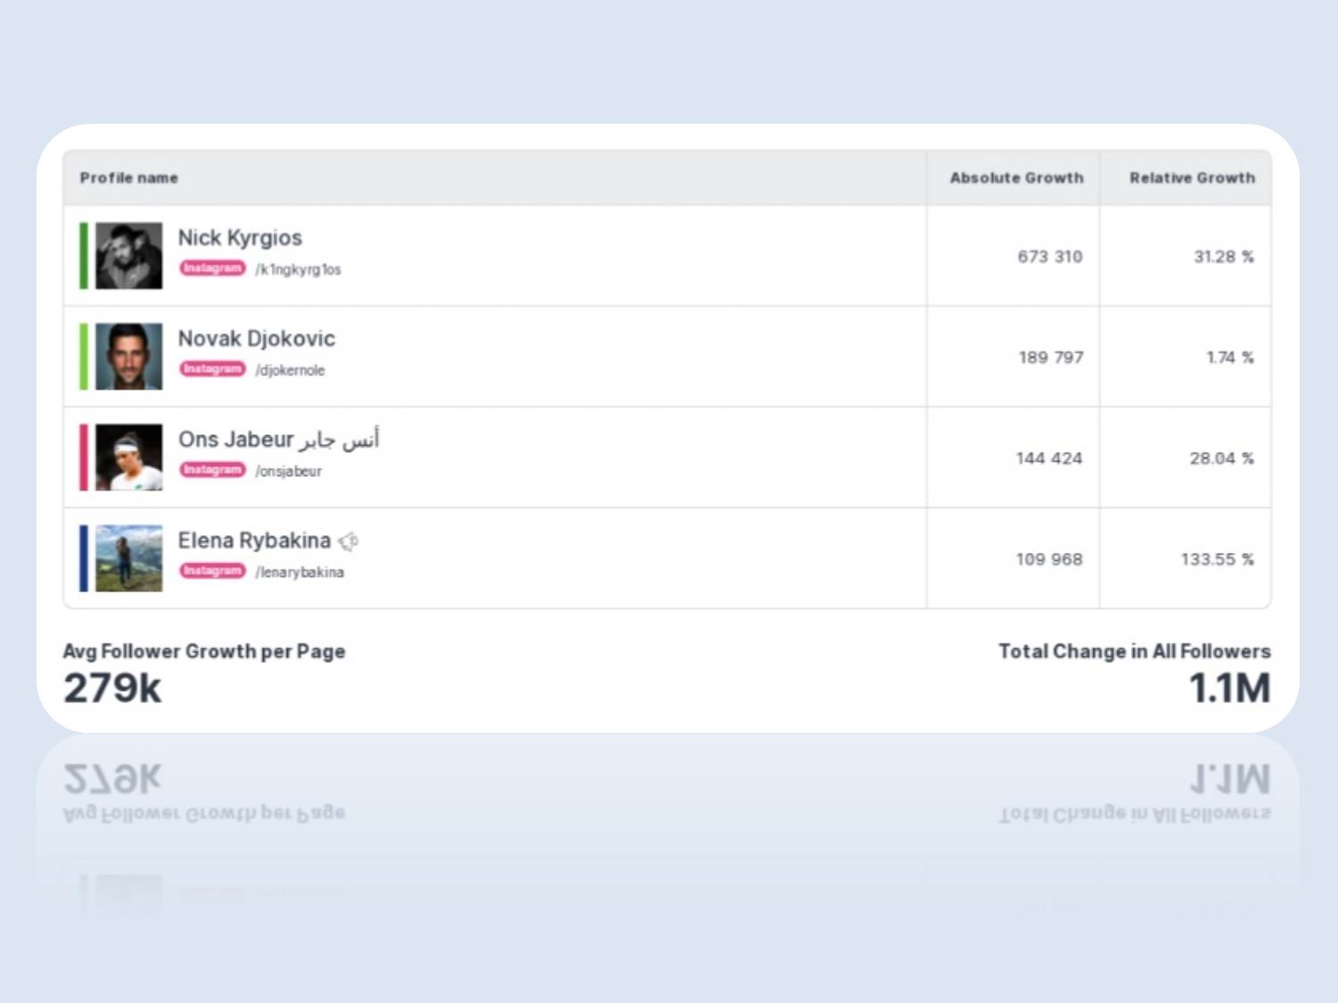
Task: Click the /onsjabeur handle link
Action: pos(288,471)
